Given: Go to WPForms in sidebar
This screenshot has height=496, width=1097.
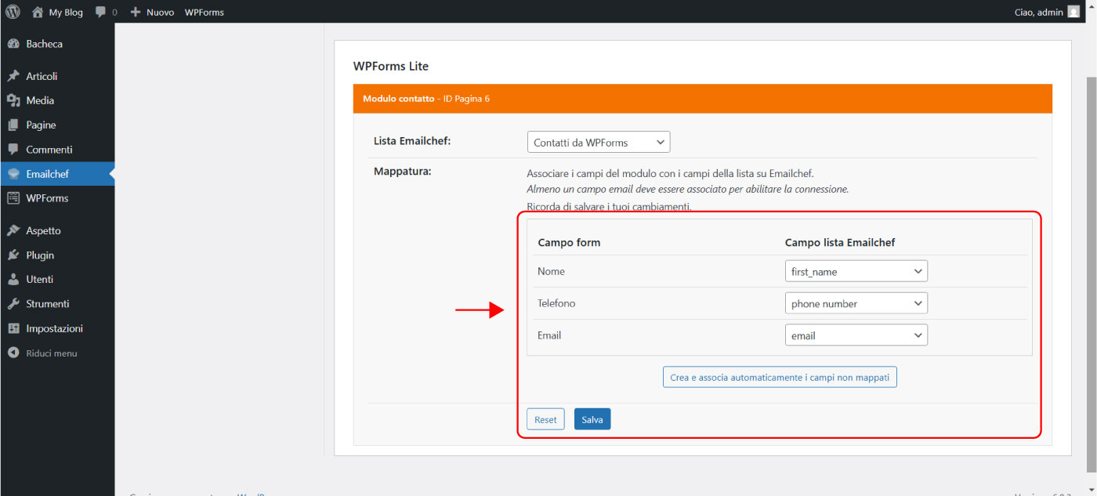Looking at the screenshot, I should [47, 198].
